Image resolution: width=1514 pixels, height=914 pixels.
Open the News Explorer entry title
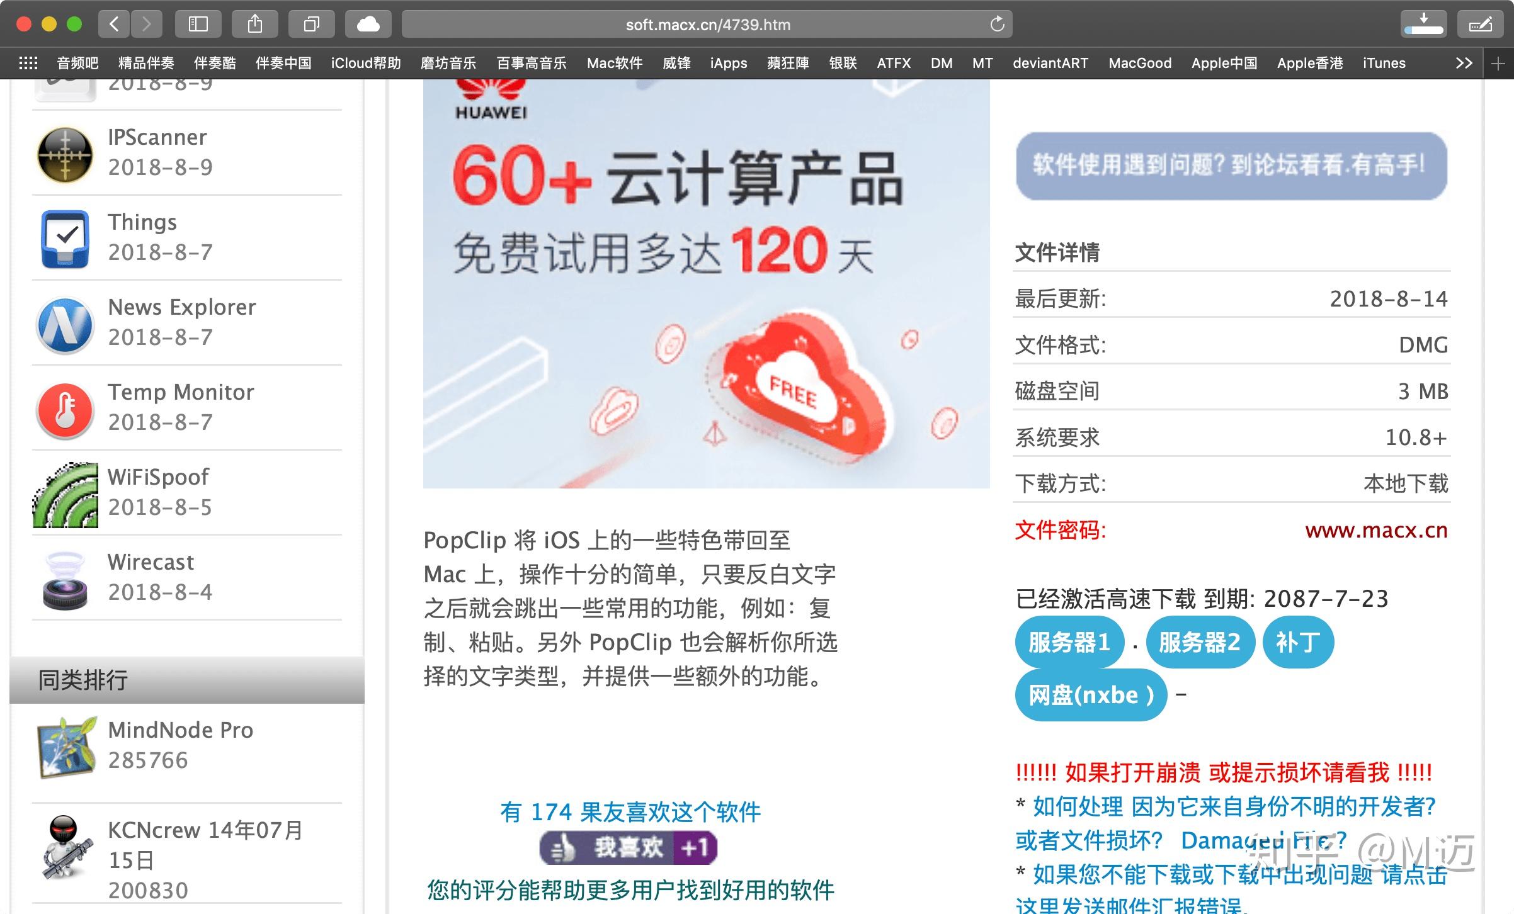pos(182,307)
